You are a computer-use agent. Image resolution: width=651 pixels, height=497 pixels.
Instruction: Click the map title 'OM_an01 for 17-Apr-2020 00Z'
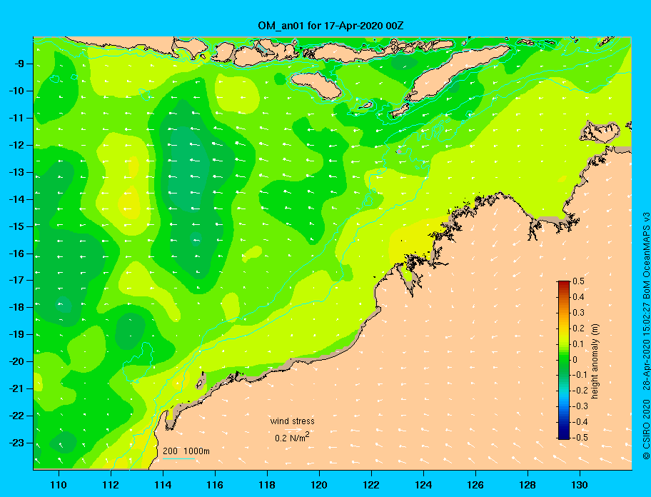point(330,26)
